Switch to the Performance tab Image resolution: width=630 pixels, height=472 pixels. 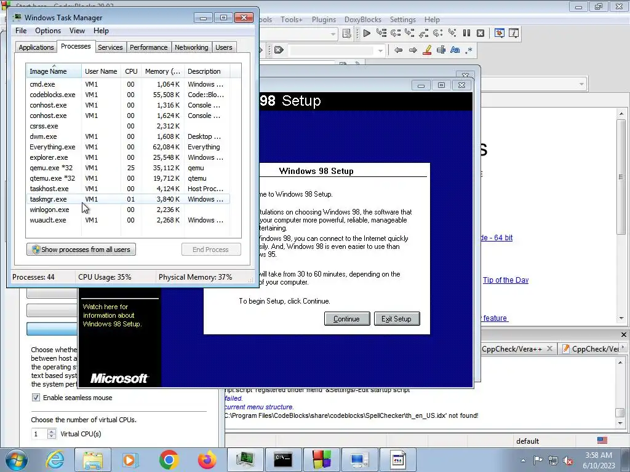[149, 47]
